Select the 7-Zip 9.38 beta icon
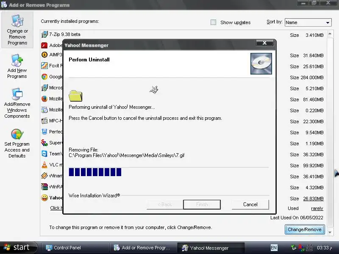339x254 pixels. pos(44,34)
